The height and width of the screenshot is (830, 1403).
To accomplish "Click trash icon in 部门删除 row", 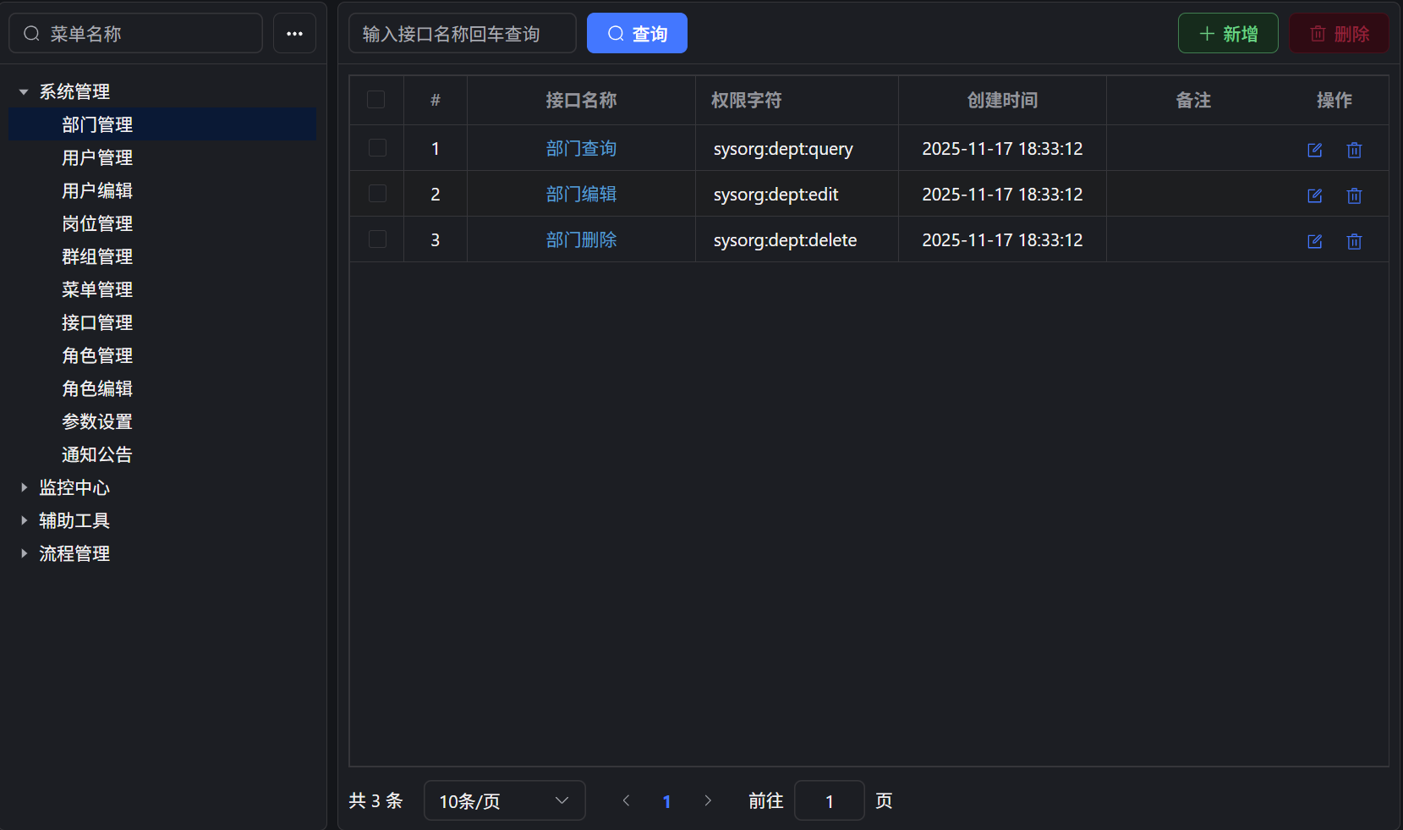I will (x=1354, y=241).
